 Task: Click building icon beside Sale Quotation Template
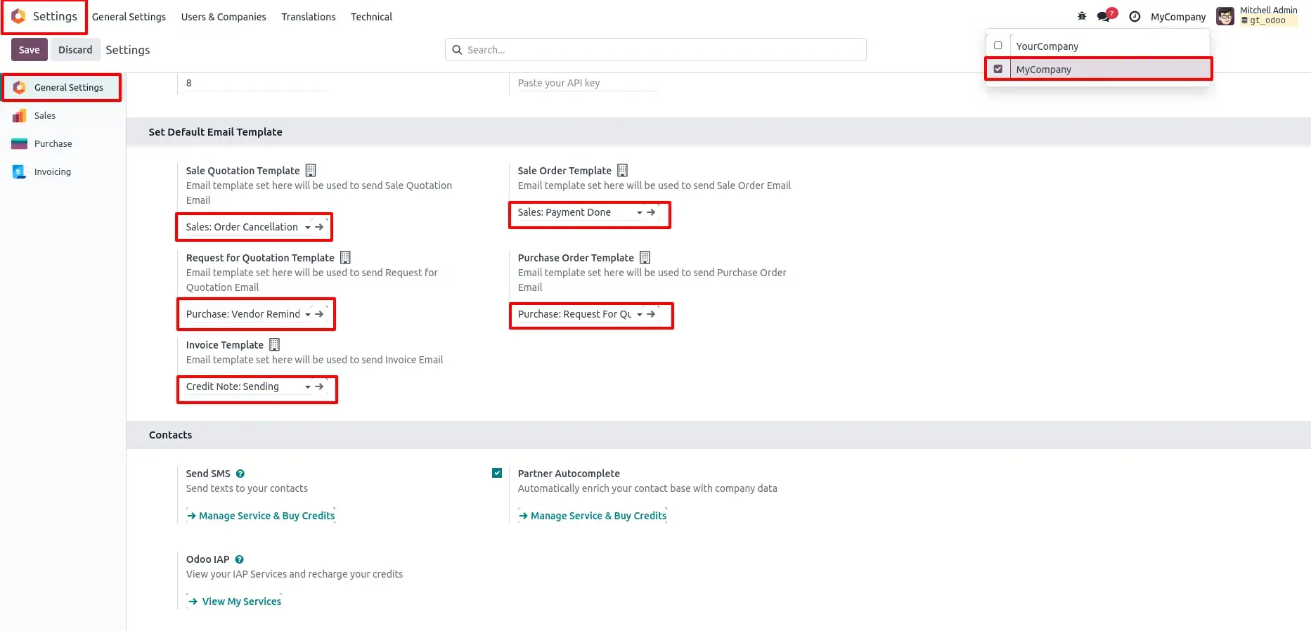point(311,170)
